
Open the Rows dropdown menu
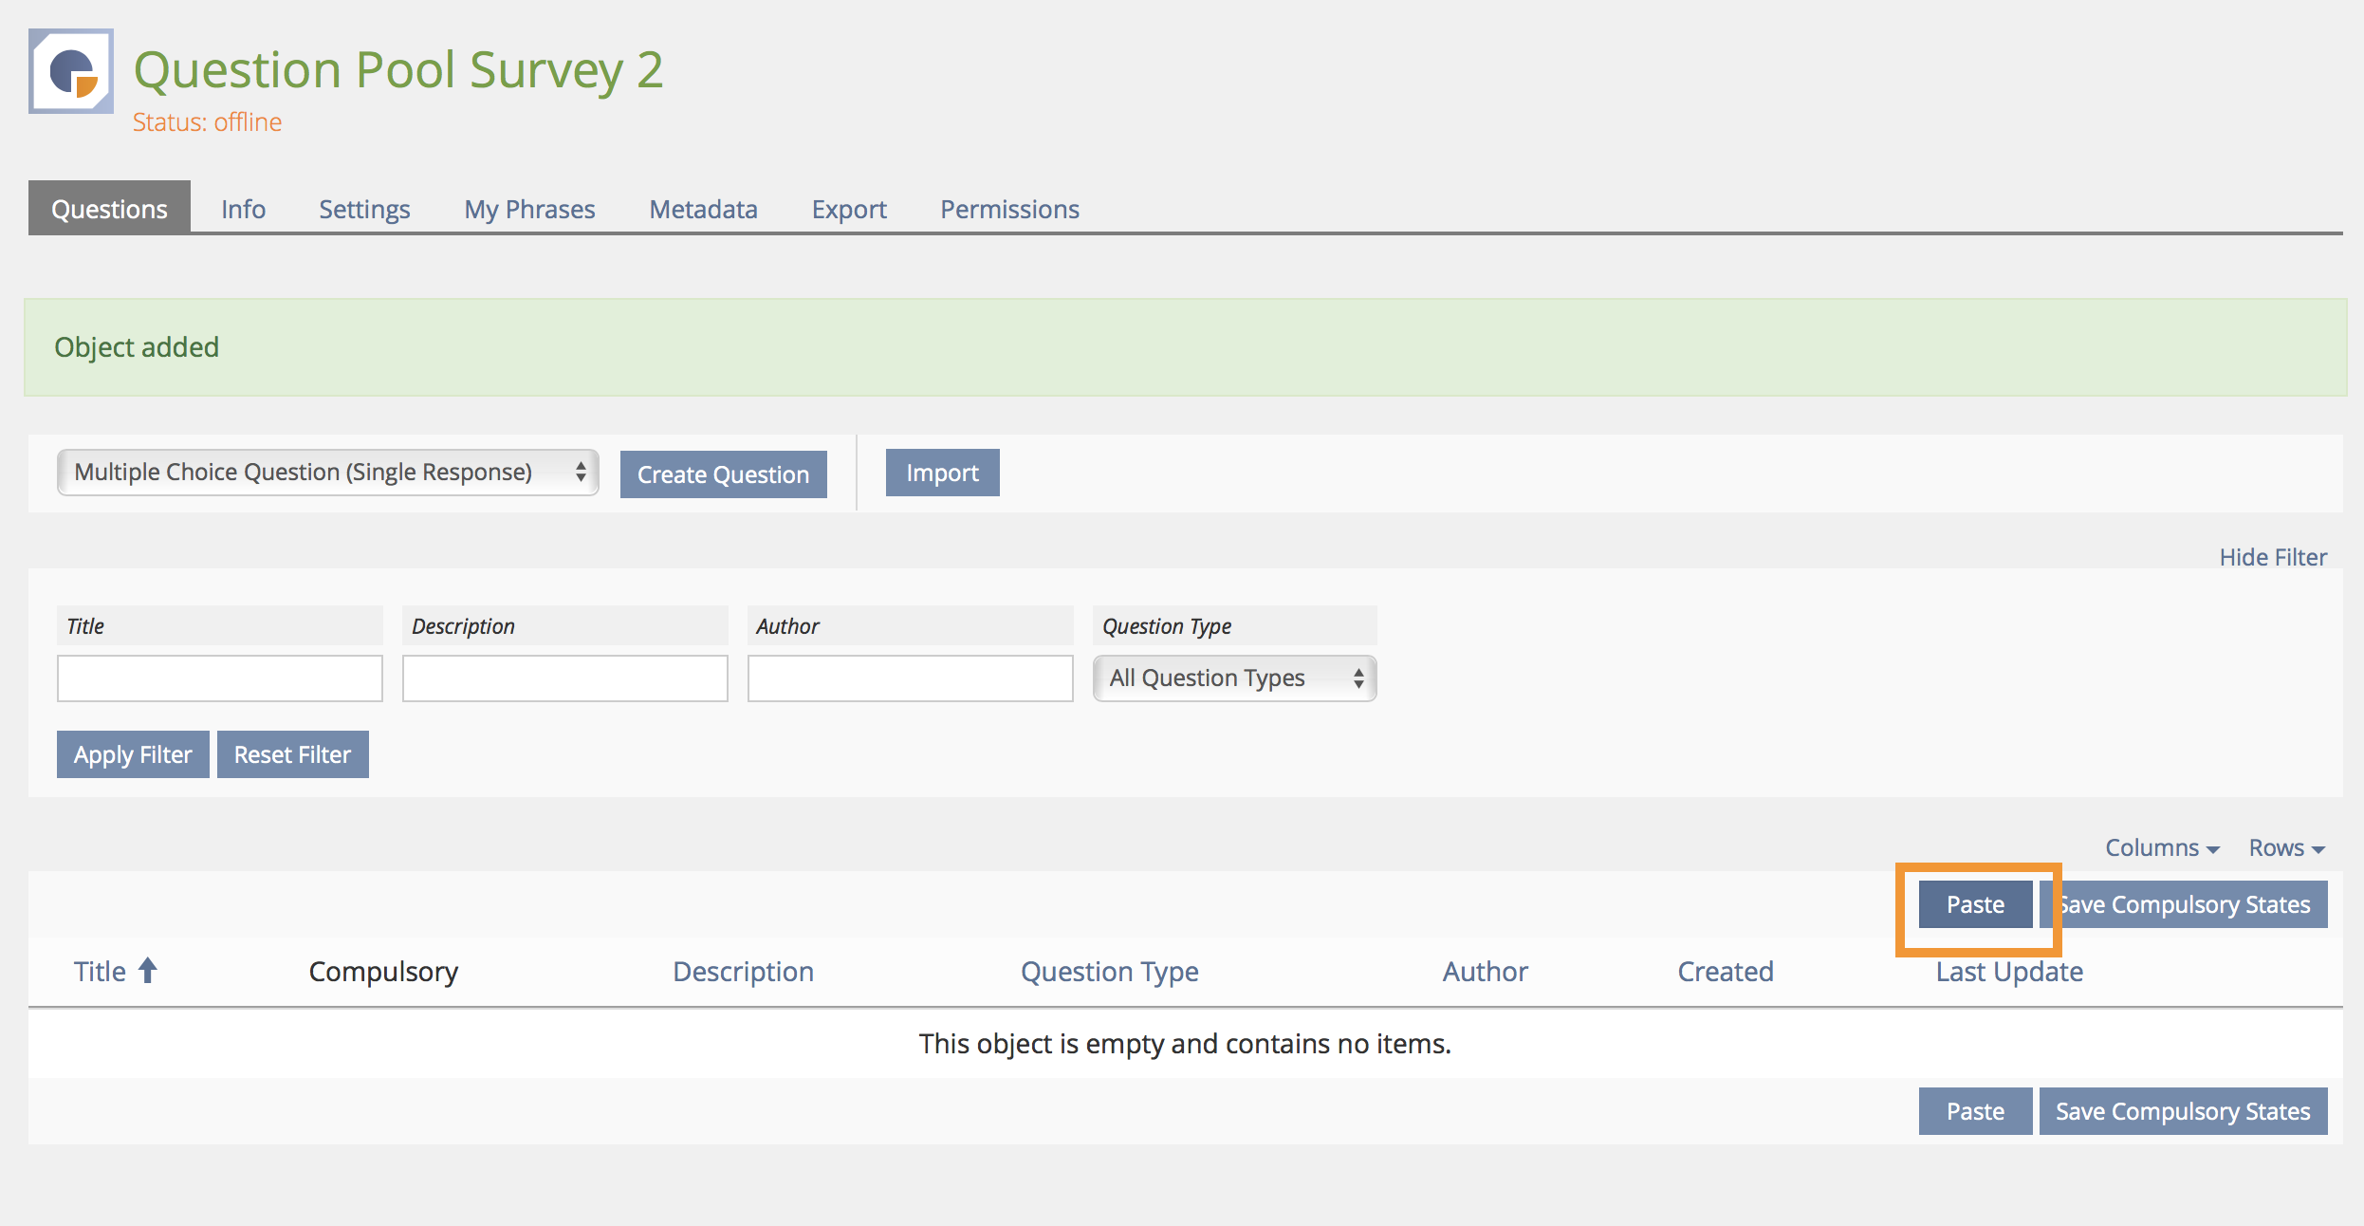(x=2285, y=847)
